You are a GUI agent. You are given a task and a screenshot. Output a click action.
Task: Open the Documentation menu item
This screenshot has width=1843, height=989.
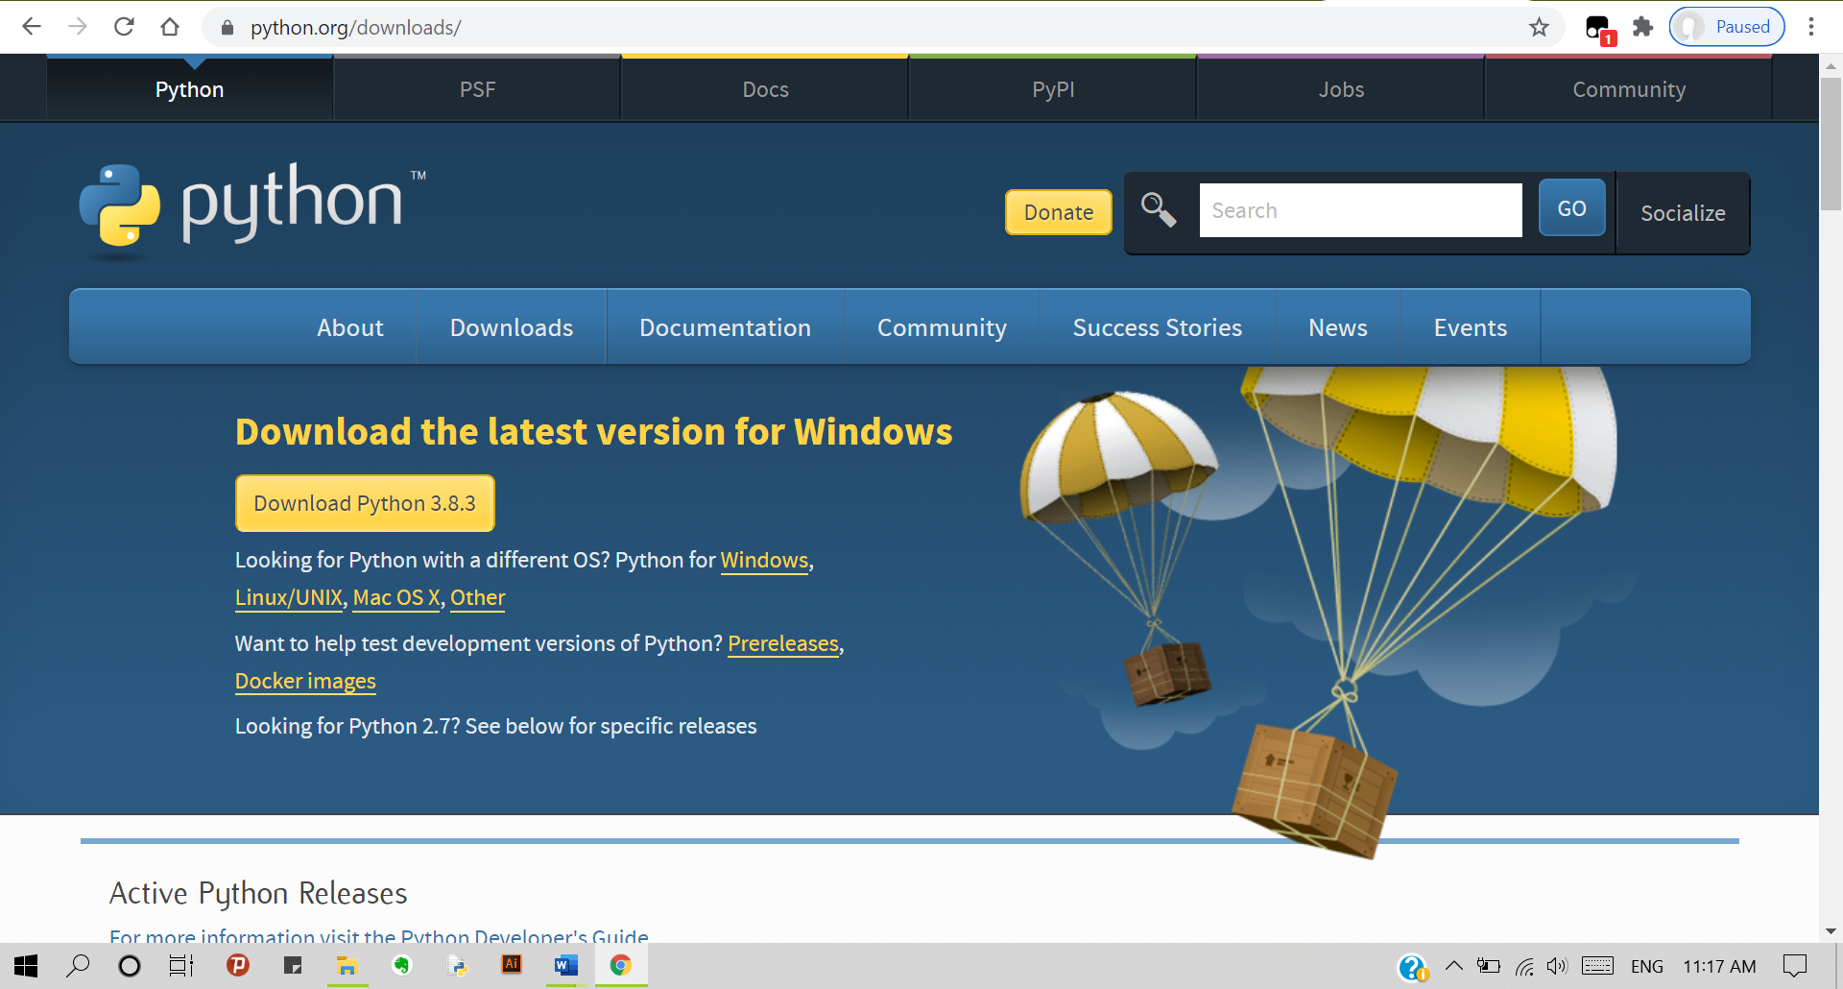pos(725,327)
